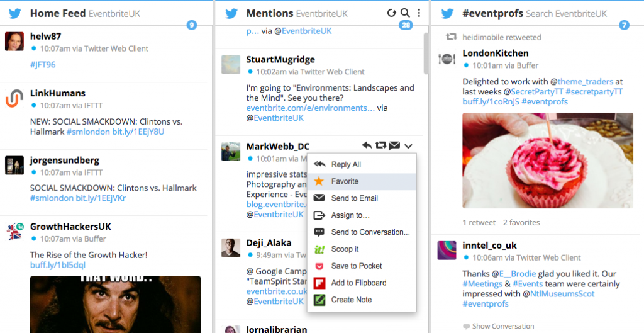Open the cupcake photo in LondonKitchen tweet
Image resolution: width=644 pixels, height=333 pixels.
548,161
